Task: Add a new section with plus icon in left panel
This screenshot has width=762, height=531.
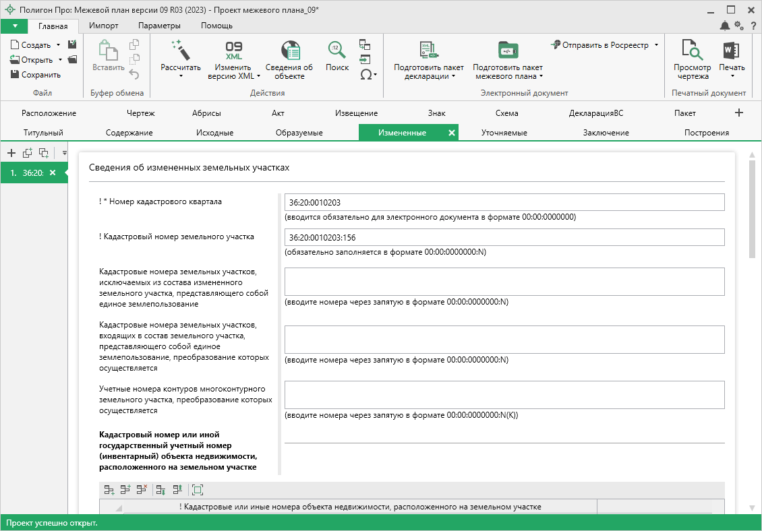Action: click(x=11, y=153)
